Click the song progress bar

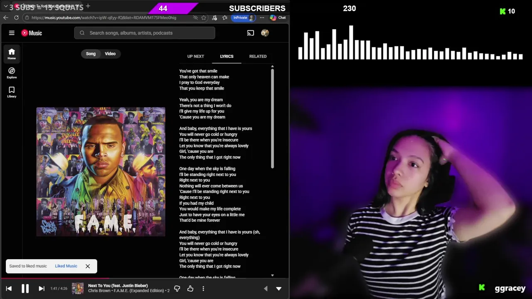(145, 279)
